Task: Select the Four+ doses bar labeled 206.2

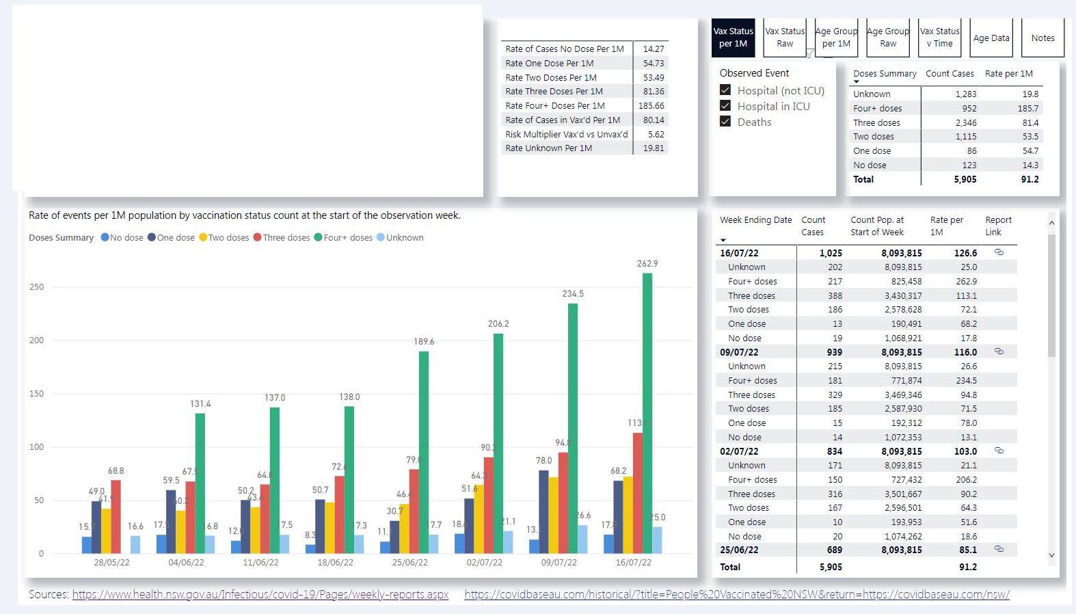Action: click(x=498, y=443)
